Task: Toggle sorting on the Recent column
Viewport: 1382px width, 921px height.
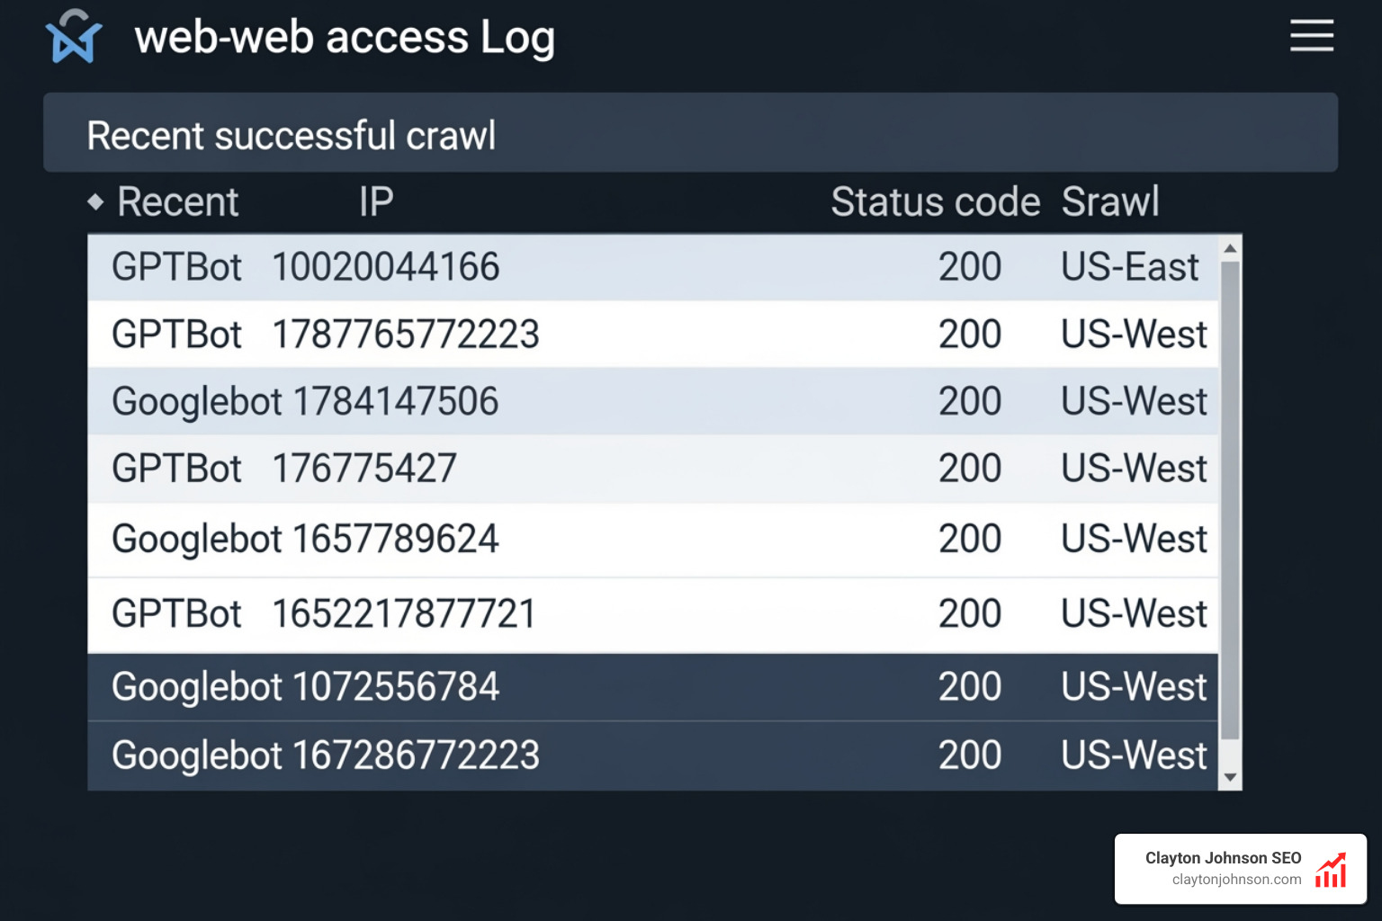Action: point(177,201)
